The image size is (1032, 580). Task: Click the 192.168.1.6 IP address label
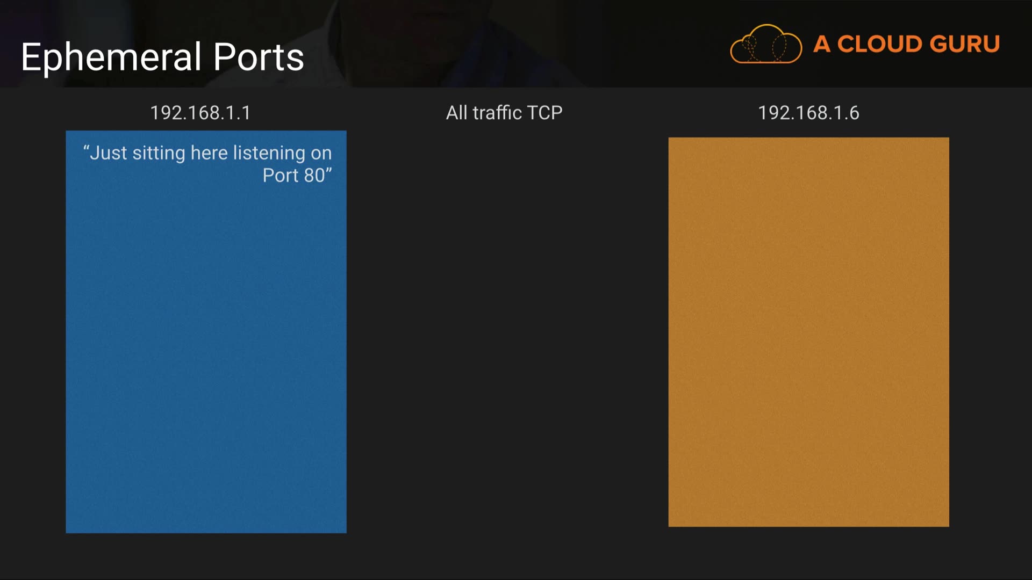808,113
